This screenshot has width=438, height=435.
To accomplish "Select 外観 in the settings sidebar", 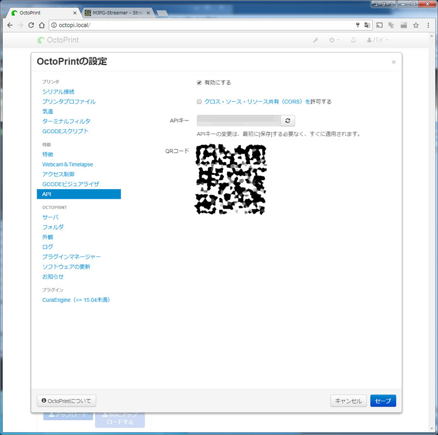I will point(48,237).
